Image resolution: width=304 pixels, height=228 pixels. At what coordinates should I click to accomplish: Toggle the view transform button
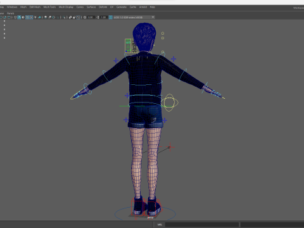pos(111,17)
